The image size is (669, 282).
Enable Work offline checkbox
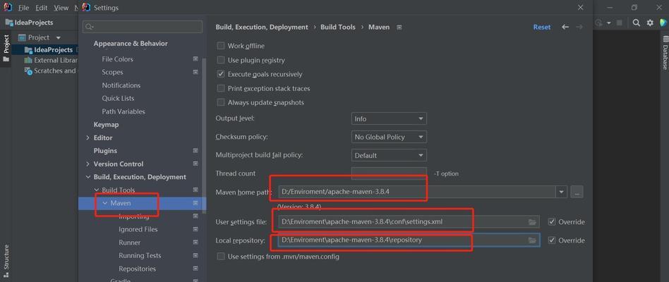click(221, 46)
